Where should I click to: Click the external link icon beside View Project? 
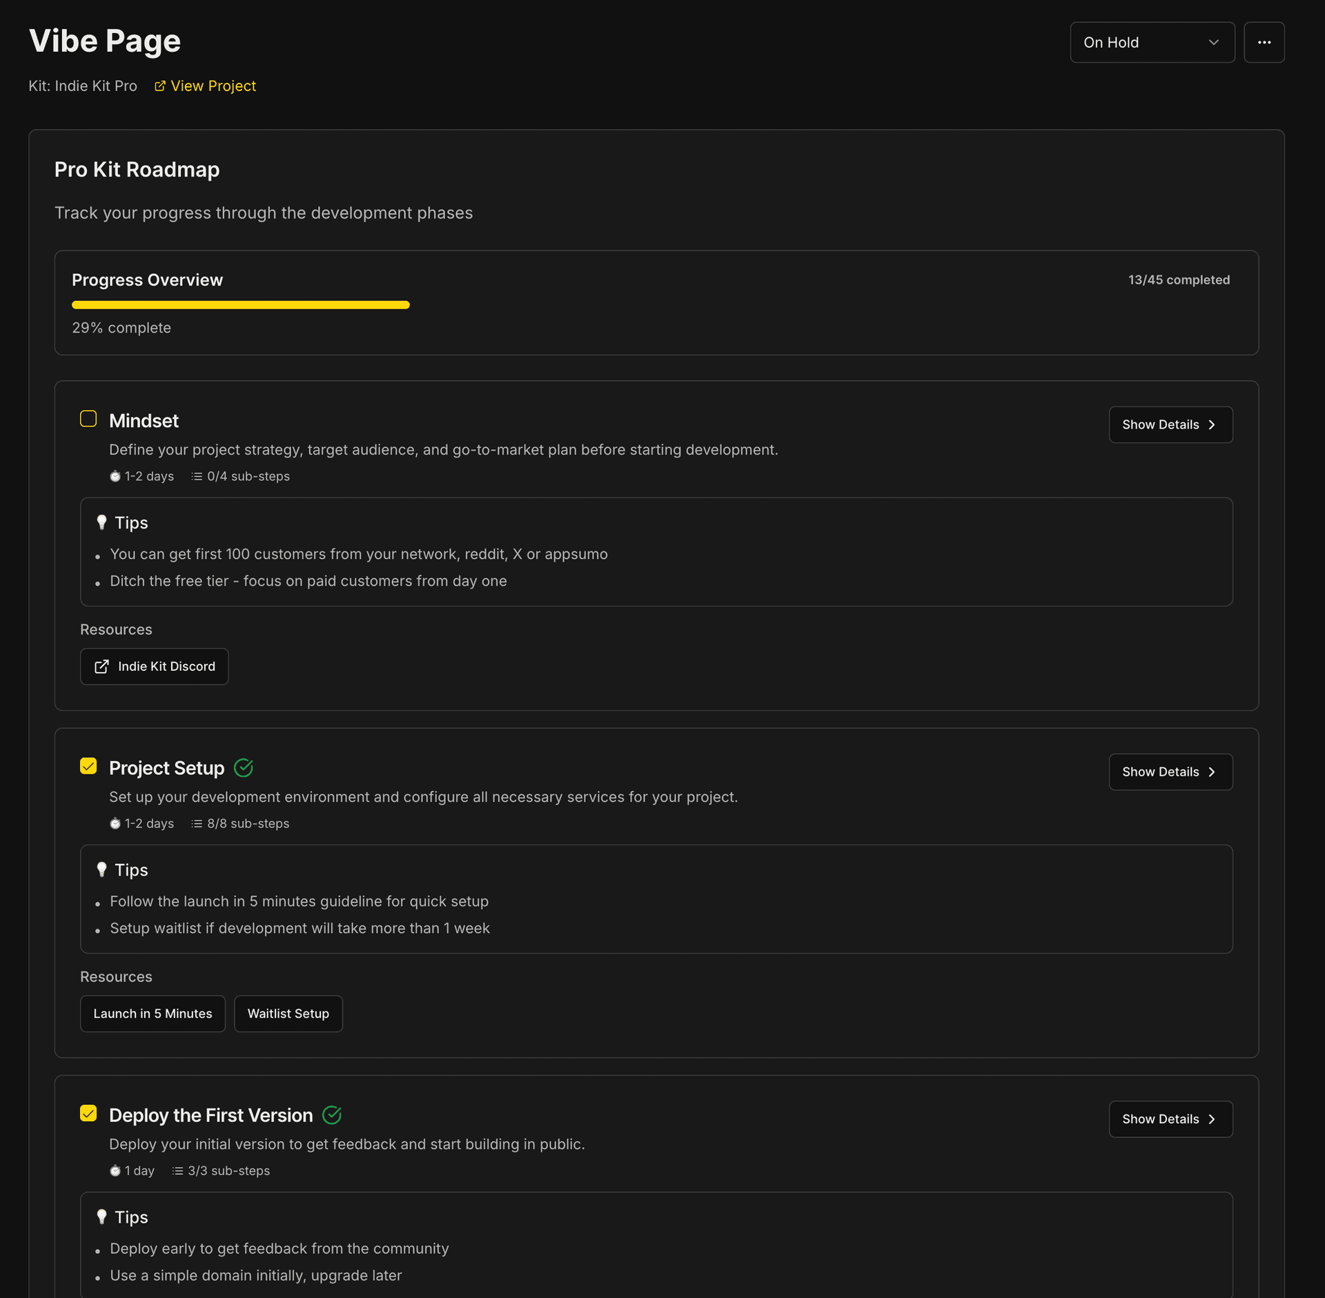(160, 86)
